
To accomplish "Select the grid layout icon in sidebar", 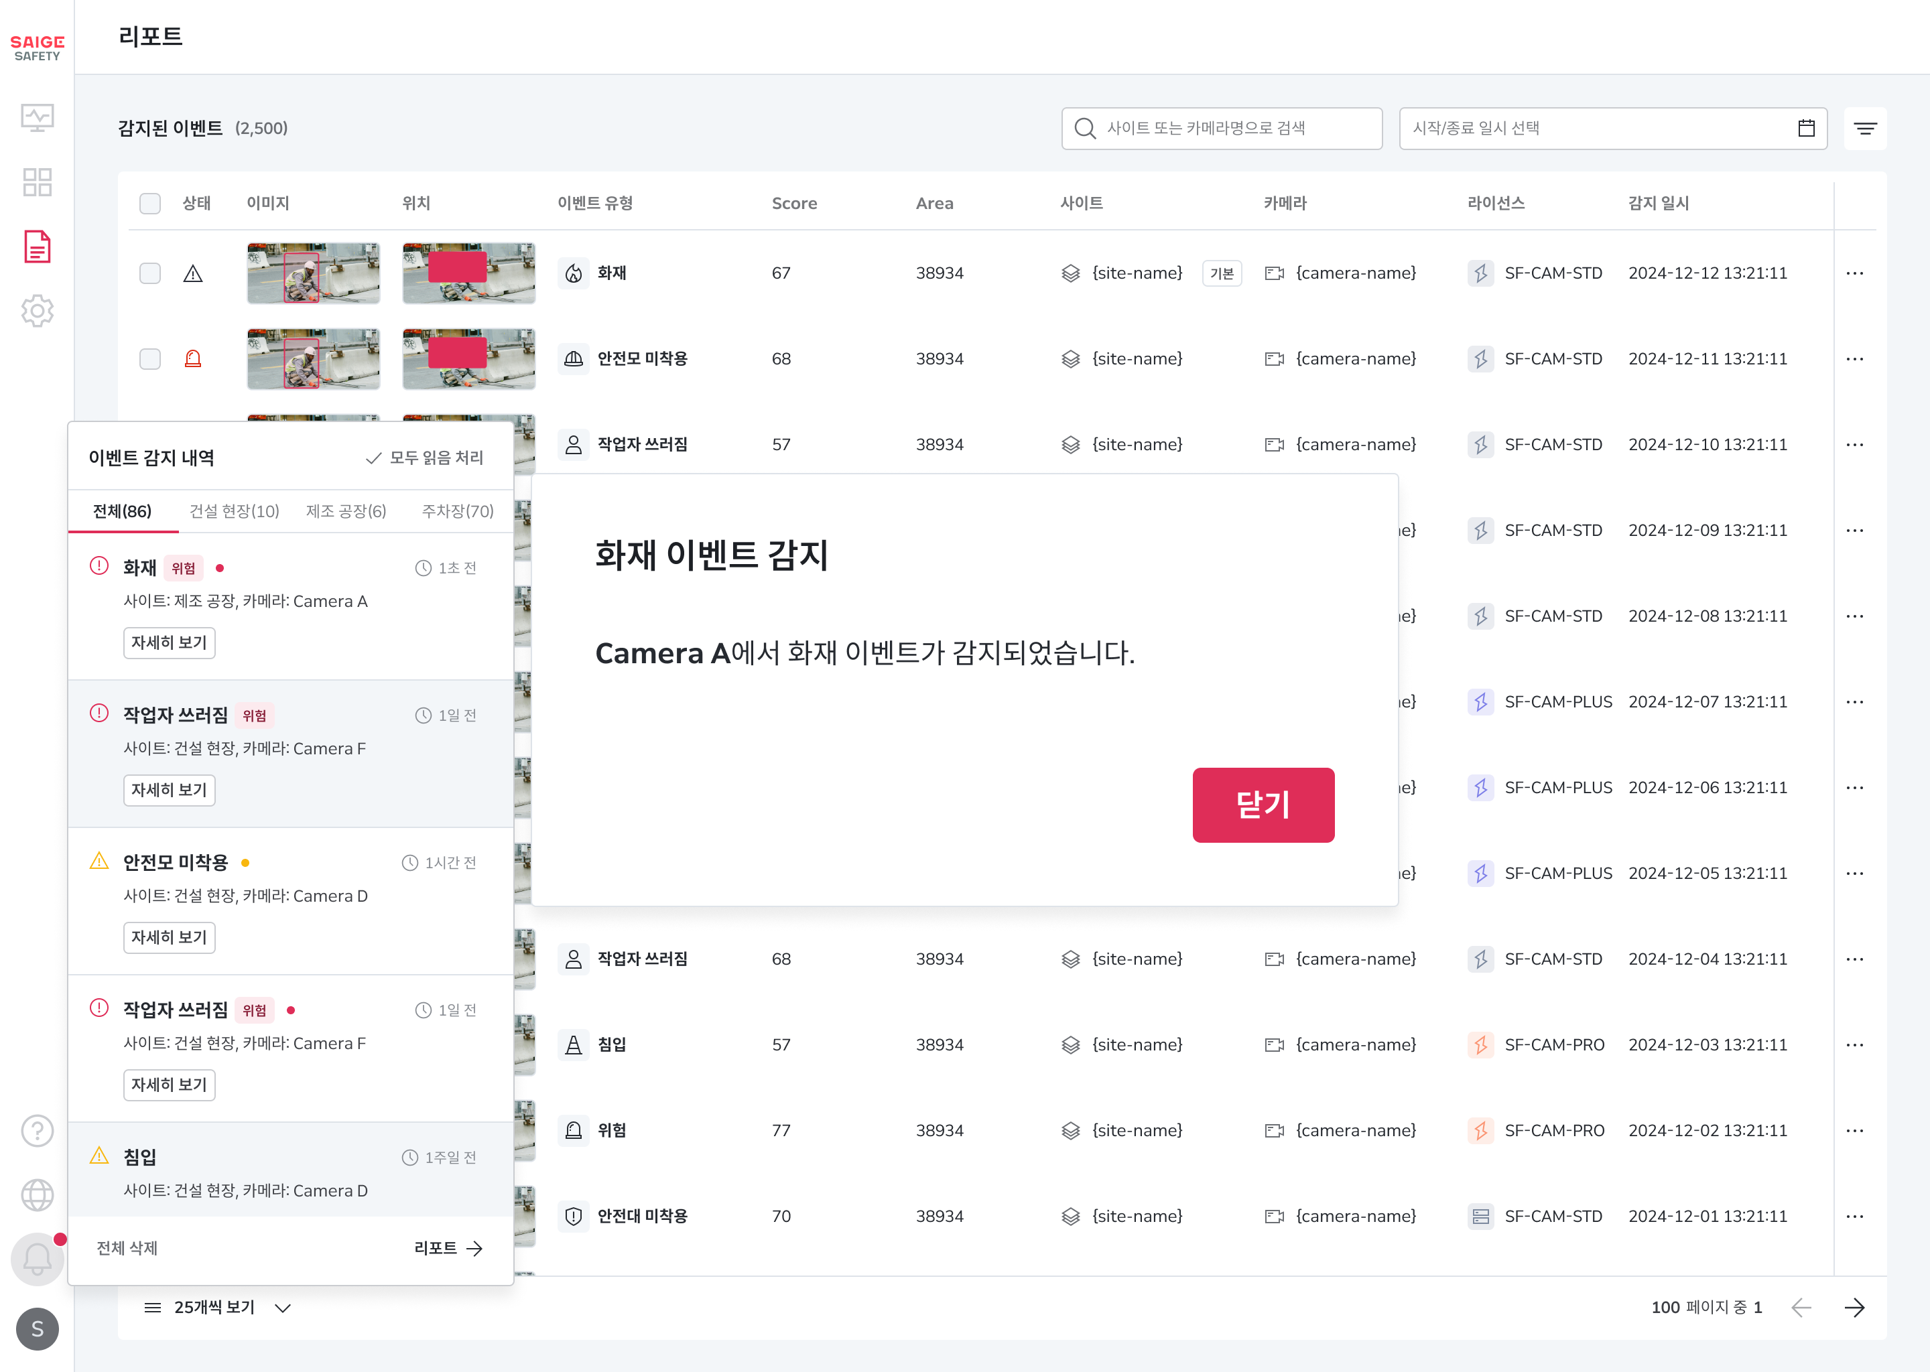I will (x=37, y=182).
